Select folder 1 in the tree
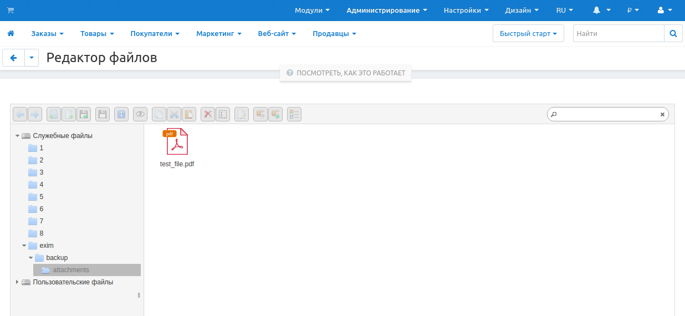 tap(35, 148)
